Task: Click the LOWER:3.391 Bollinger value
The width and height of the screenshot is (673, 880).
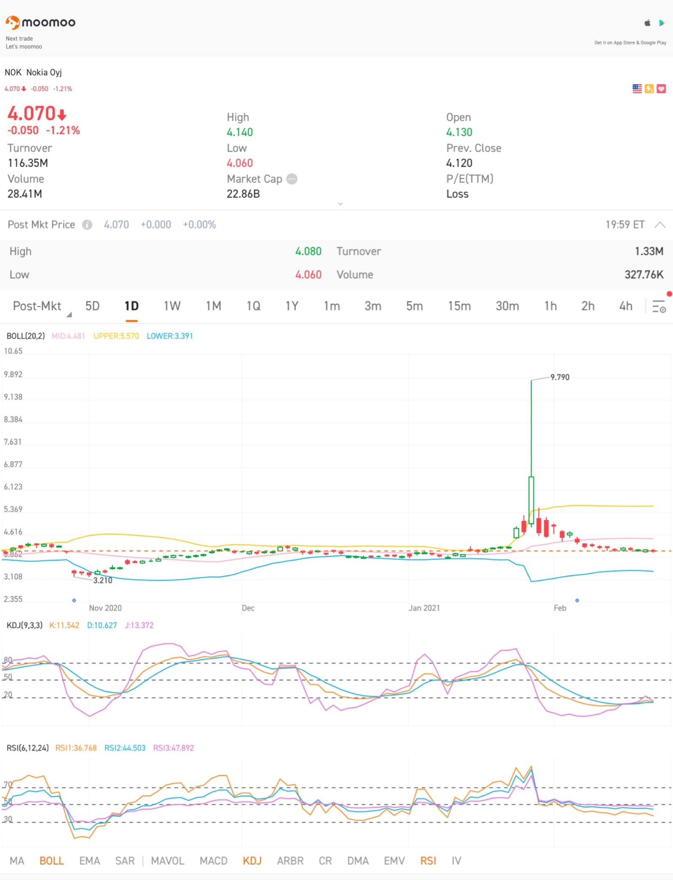Action: click(170, 336)
